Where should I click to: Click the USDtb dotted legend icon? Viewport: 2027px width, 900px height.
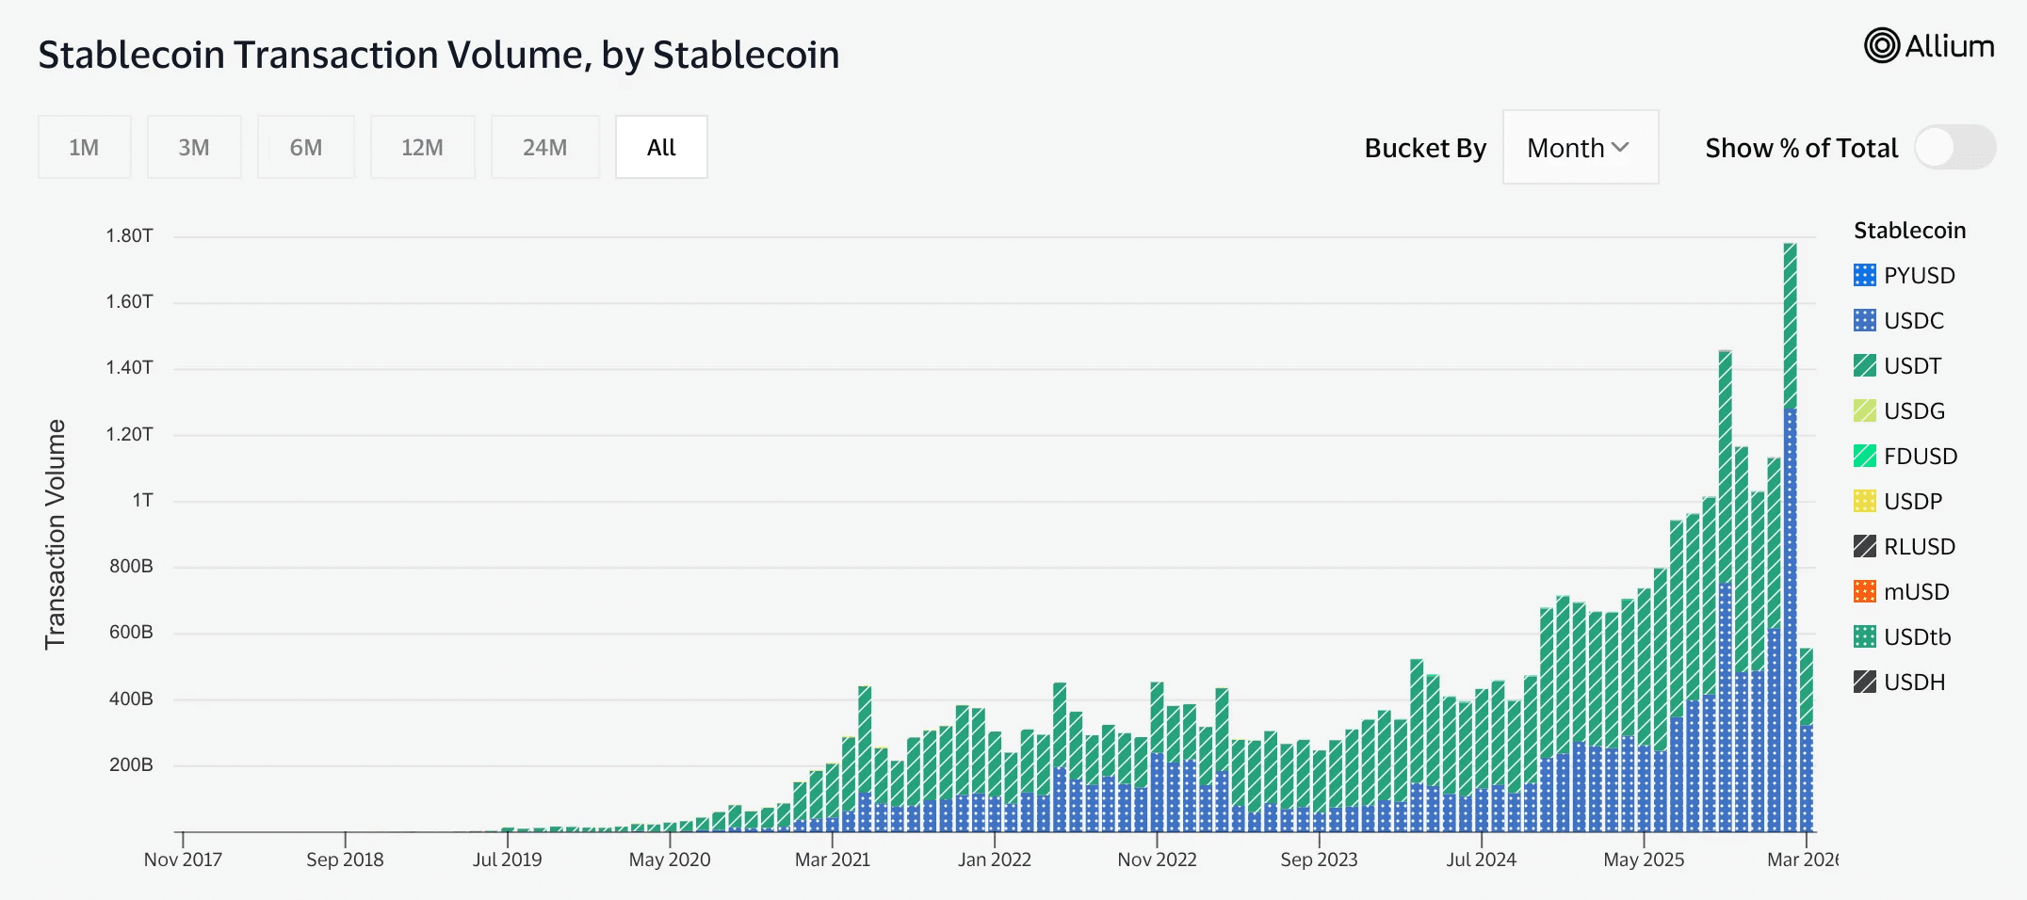[1864, 636]
